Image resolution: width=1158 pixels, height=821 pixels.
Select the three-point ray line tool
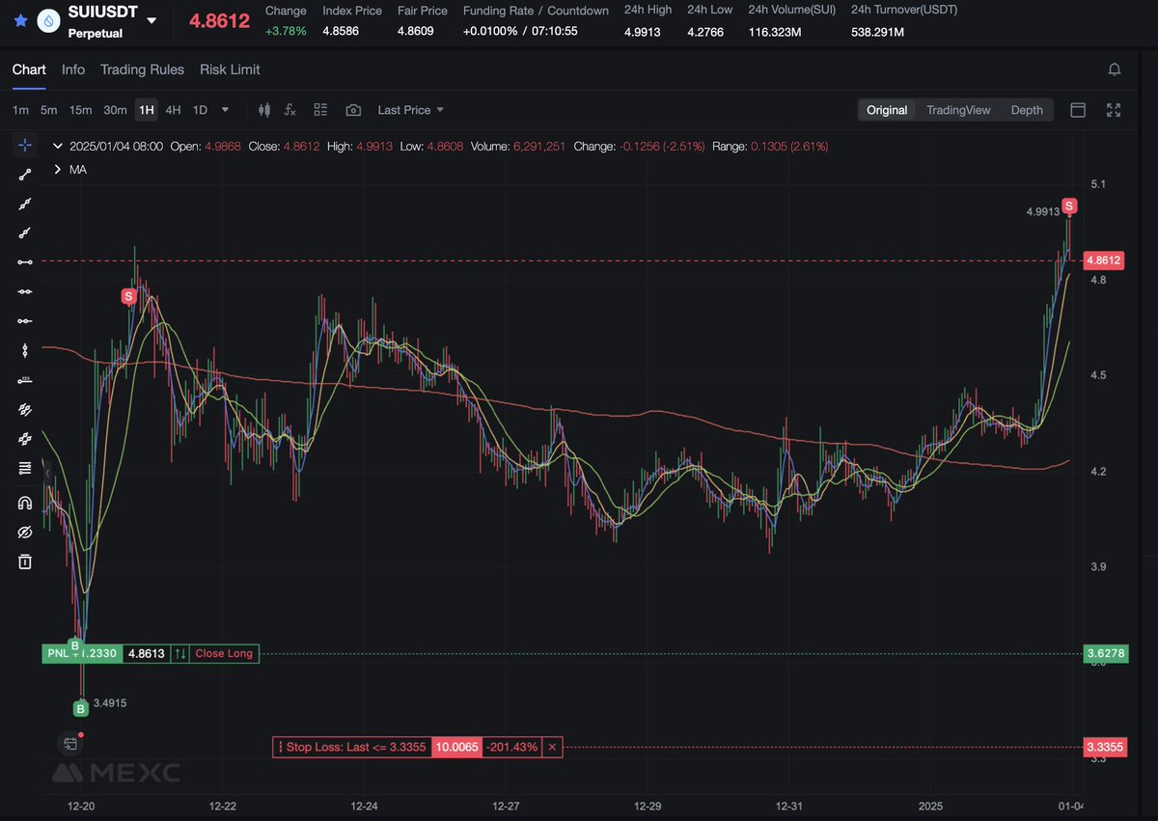[x=25, y=204]
